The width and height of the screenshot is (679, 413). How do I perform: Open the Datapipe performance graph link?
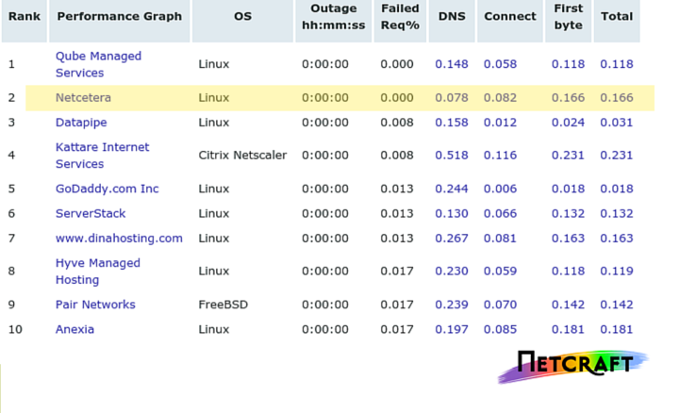coord(81,123)
